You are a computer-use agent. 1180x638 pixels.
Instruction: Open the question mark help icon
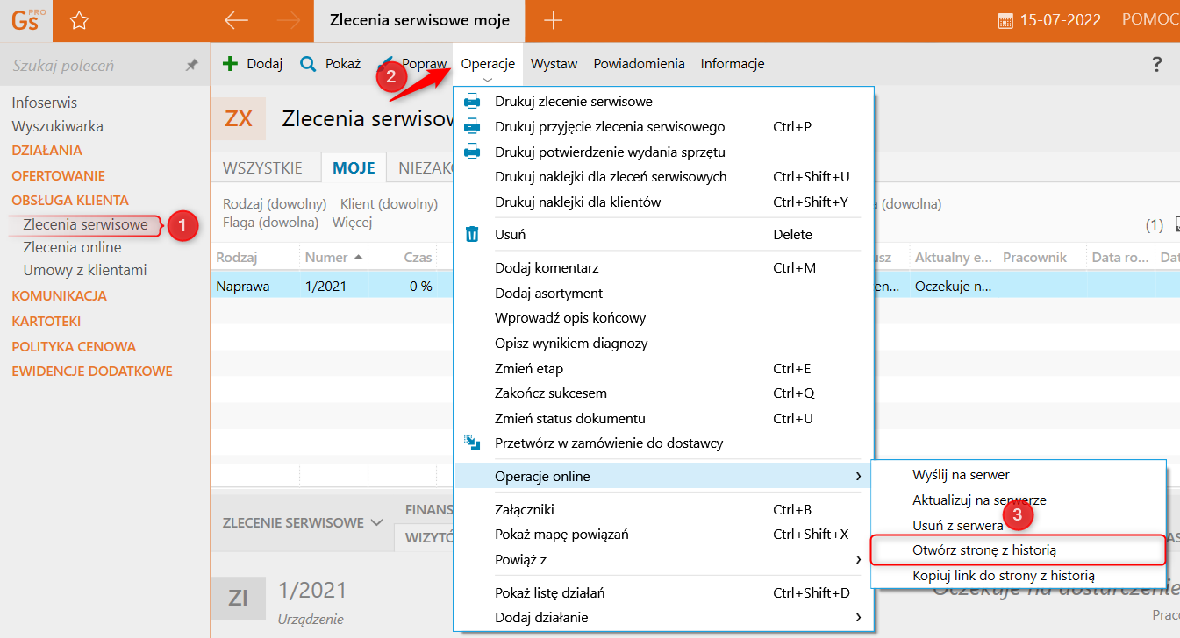coord(1156,63)
